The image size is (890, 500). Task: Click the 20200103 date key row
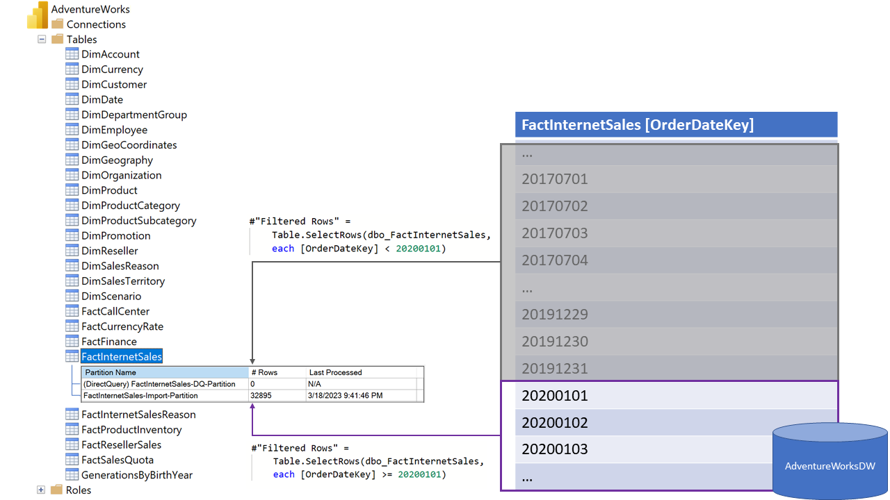click(676, 449)
